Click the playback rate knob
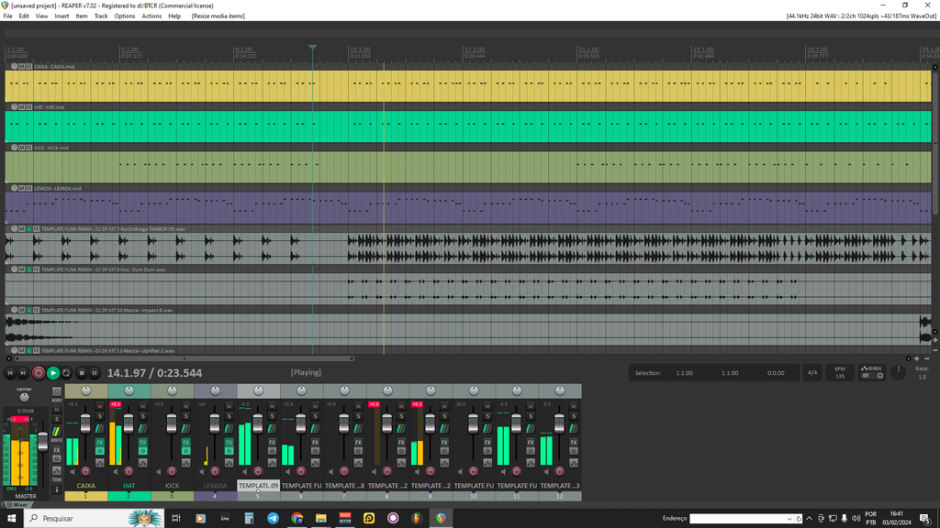This screenshot has height=528, width=940. coord(898,372)
